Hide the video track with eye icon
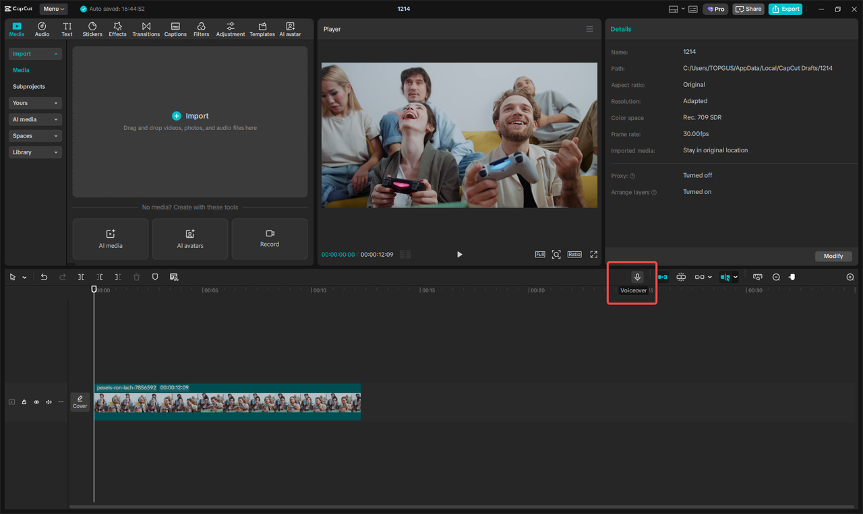Image resolution: width=863 pixels, height=514 pixels. tap(36, 401)
